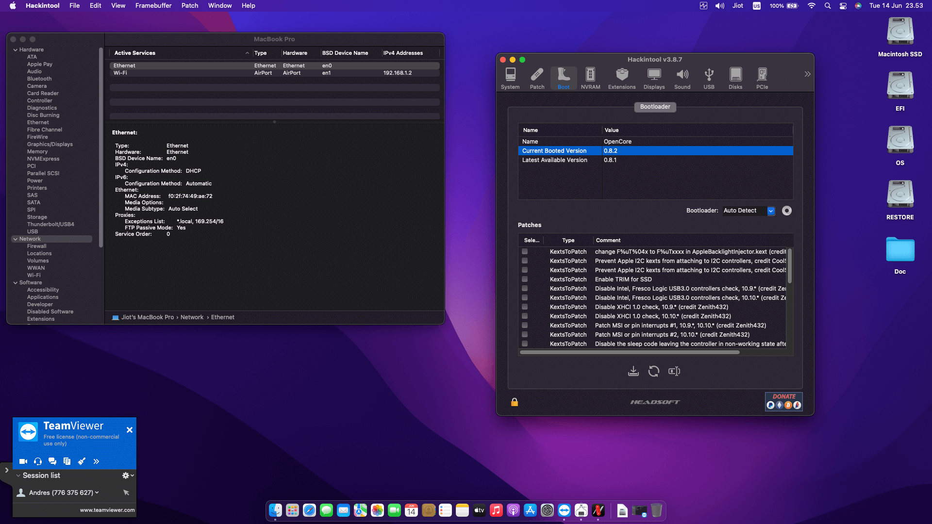This screenshot has height=524, width=932.
Task: Open the Bootloader Auto Detect dropdown
Action: pos(771,211)
